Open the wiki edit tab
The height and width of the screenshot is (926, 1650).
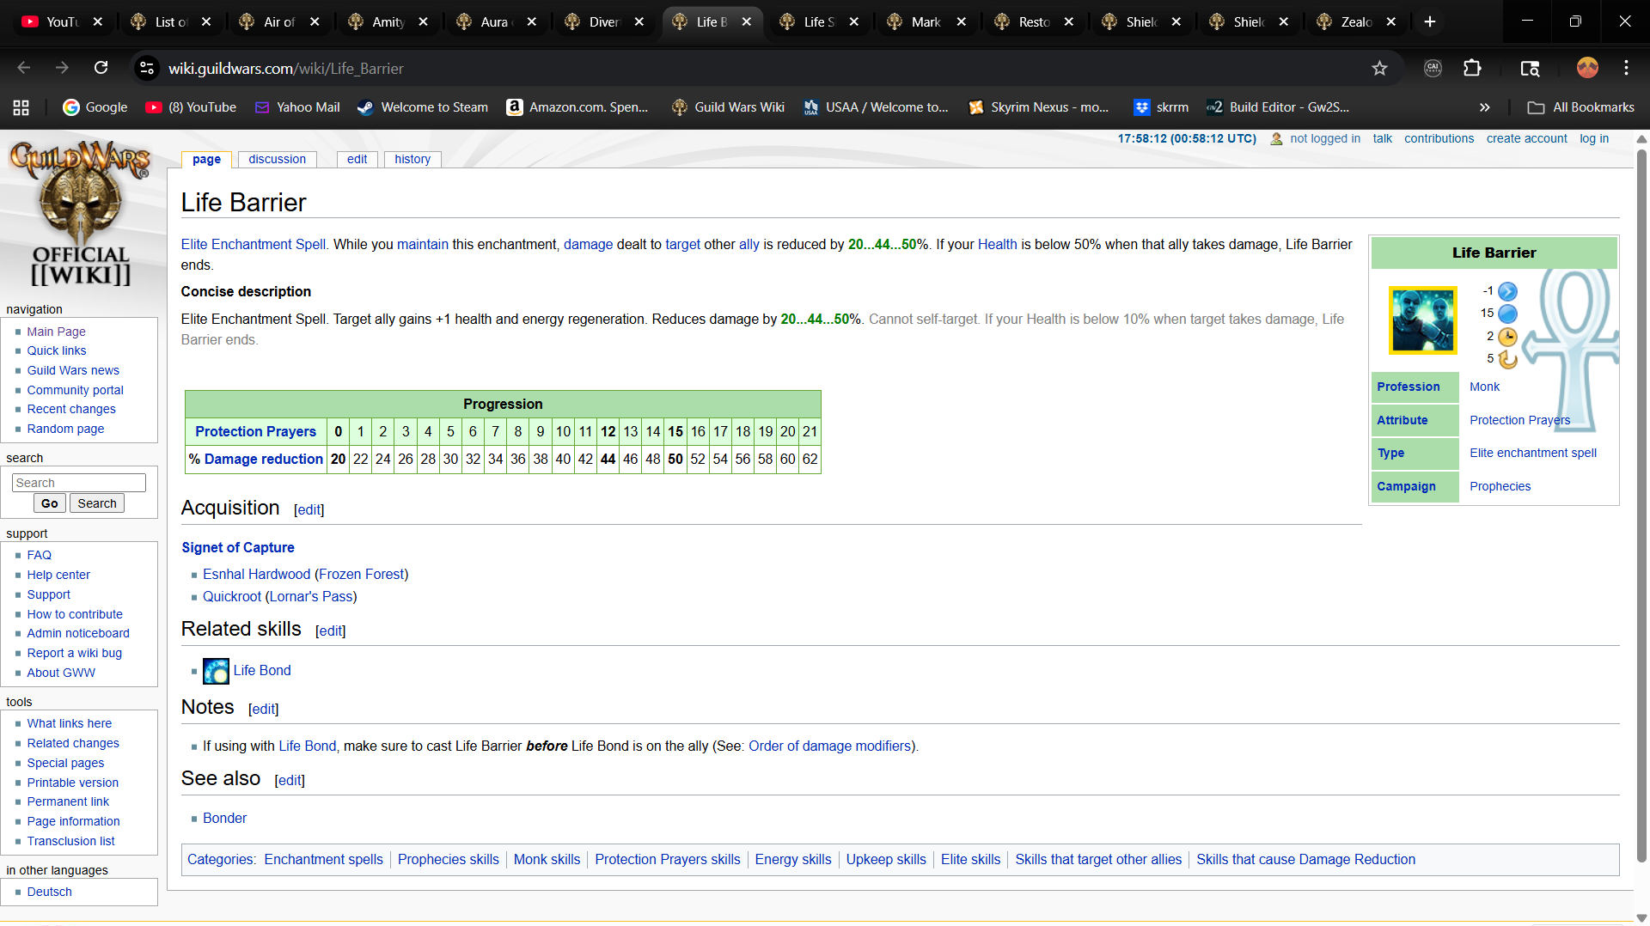click(357, 159)
